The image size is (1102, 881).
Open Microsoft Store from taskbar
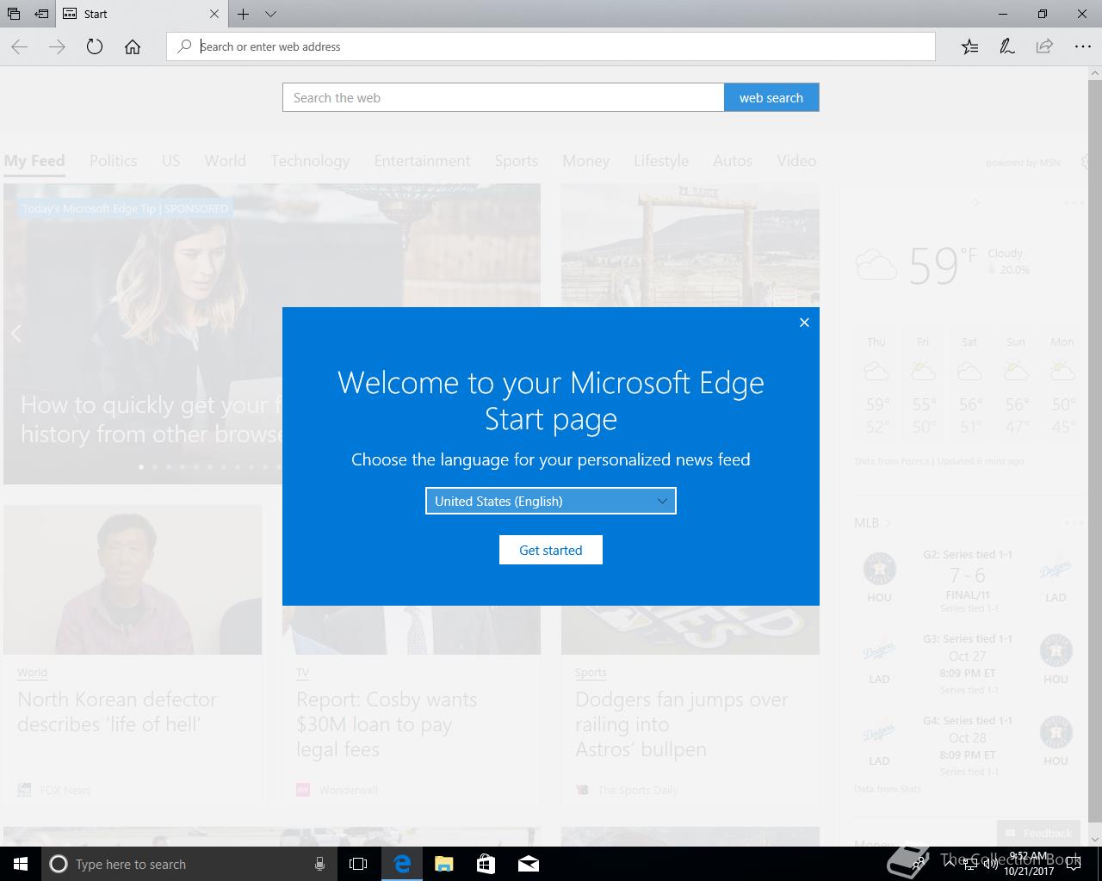pyautogui.click(x=486, y=864)
